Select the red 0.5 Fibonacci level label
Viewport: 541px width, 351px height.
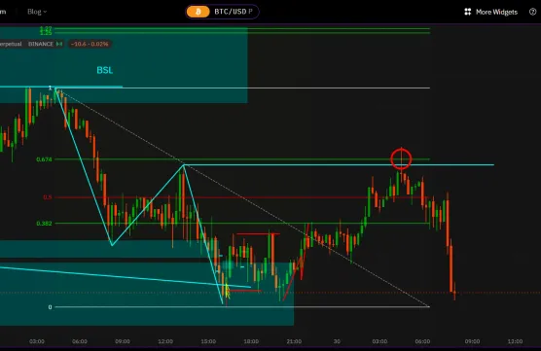pos(48,197)
